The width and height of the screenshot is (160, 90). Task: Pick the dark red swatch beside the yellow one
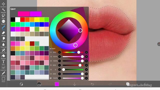[x=32, y=44]
